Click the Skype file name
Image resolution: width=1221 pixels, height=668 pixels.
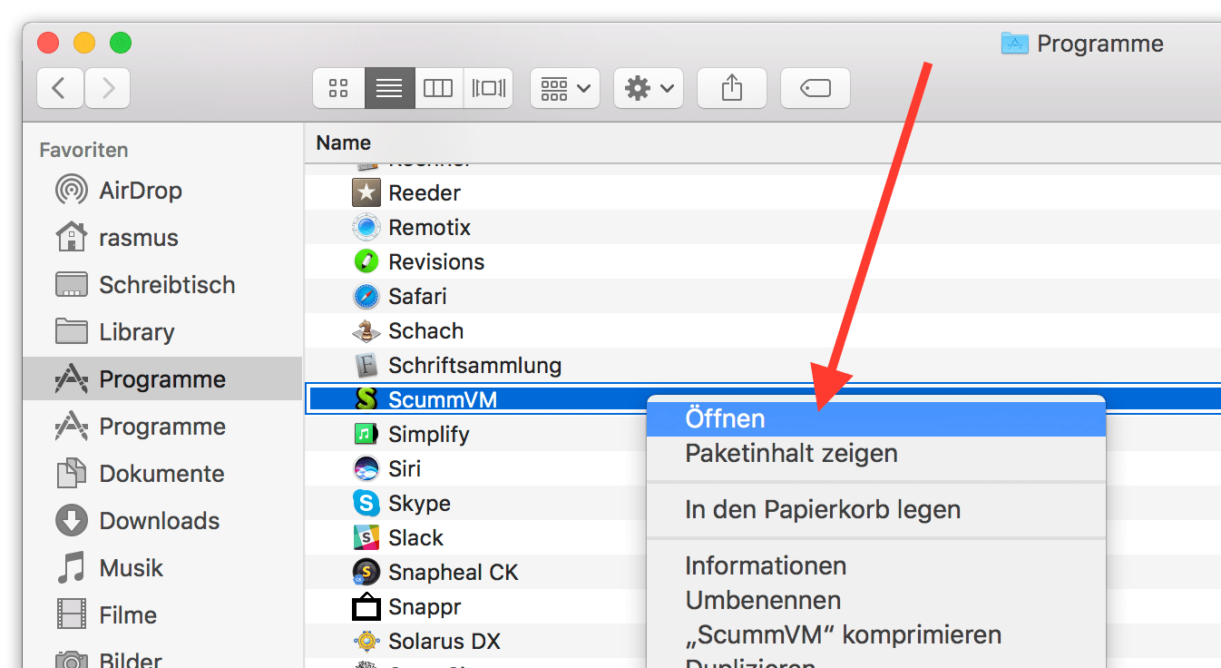[419, 503]
